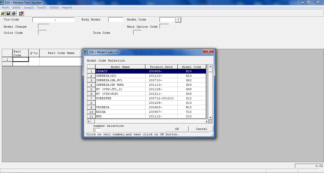Click the Cancel button in the dialog
The height and width of the screenshot is (173, 324).
click(x=201, y=129)
